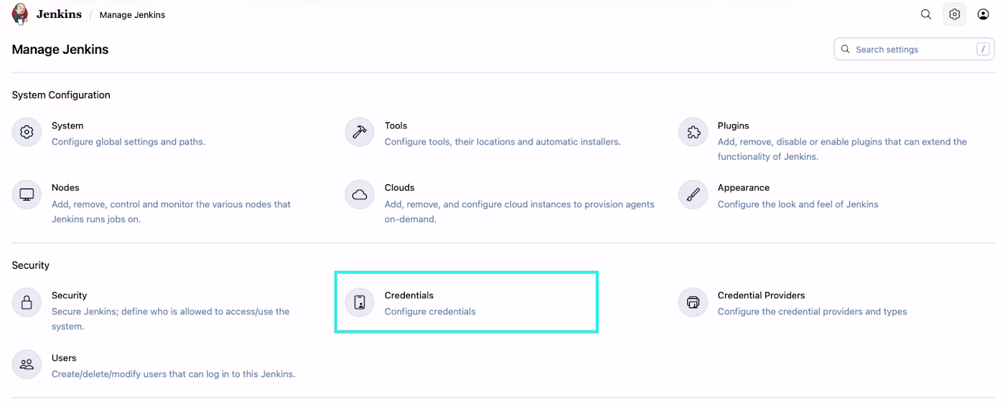Image resolution: width=1005 pixels, height=407 pixels.
Task: Click the Appearance paintbrush icon
Action: tap(693, 195)
